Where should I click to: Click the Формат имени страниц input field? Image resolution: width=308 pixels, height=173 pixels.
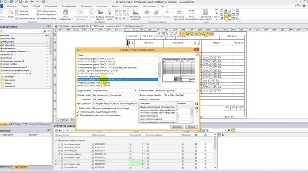point(181,95)
